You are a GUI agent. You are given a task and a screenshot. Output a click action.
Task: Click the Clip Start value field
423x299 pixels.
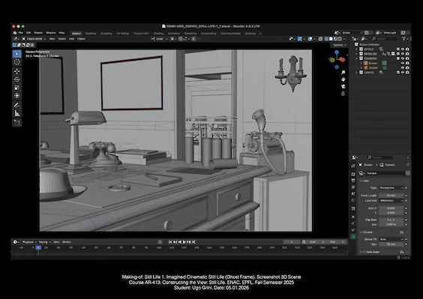point(391,220)
